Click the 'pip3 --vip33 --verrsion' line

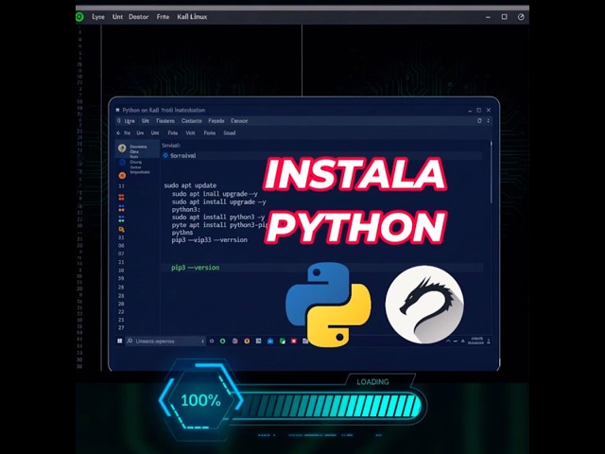click(210, 239)
